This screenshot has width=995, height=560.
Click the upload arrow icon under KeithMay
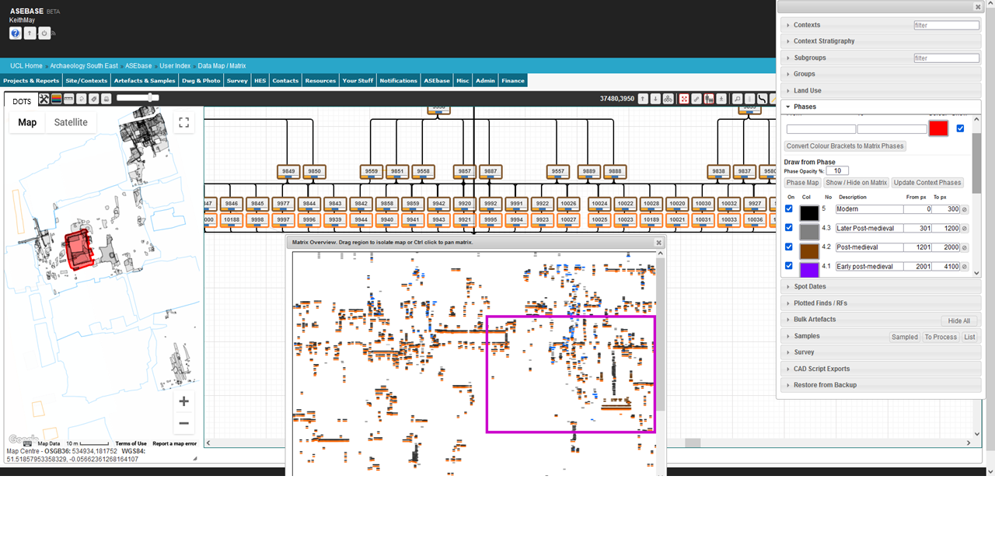pyautogui.click(x=30, y=33)
